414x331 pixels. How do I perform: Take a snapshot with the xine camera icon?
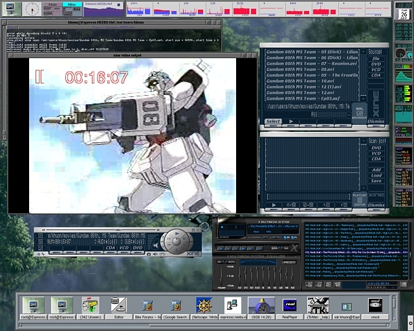(x=149, y=254)
